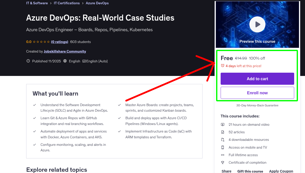Click the closed captions English Auto icon
This screenshot has height=173, width=305.
(84, 61)
